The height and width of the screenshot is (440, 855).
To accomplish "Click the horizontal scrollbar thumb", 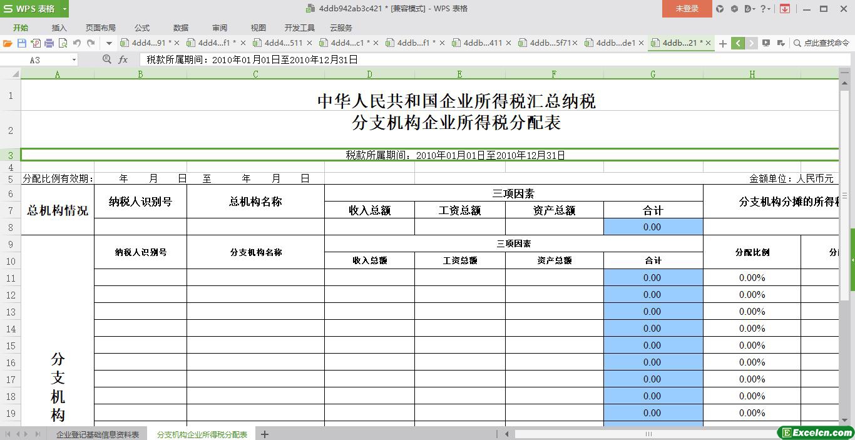I will 648,434.
